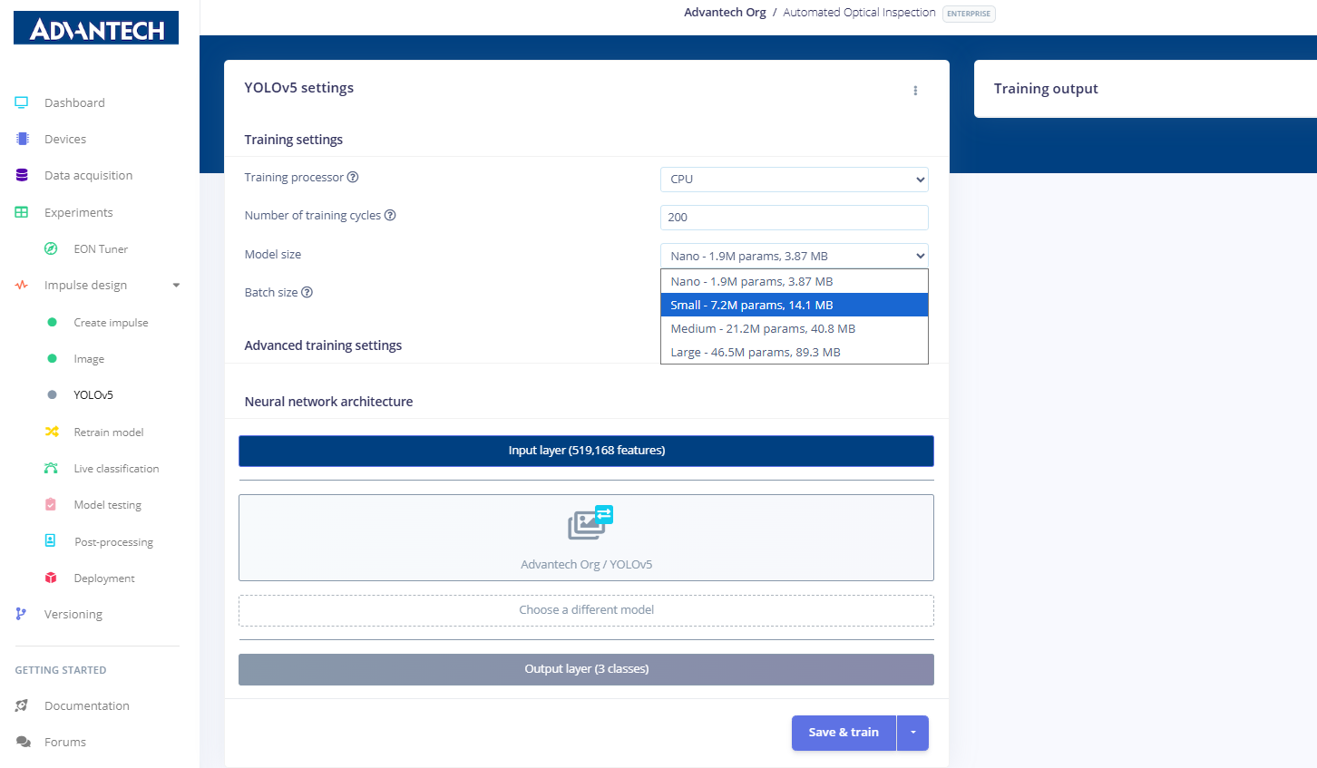
Task: Open Data acquisition page
Action: 88,175
